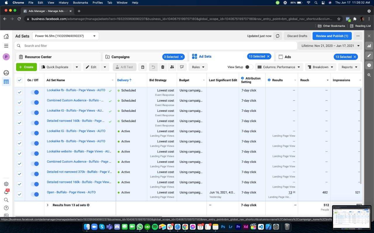The image size is (374, 233).
Task: Toggle the View Setup switch
Action: pyautogui.click(x=249, y=67)
